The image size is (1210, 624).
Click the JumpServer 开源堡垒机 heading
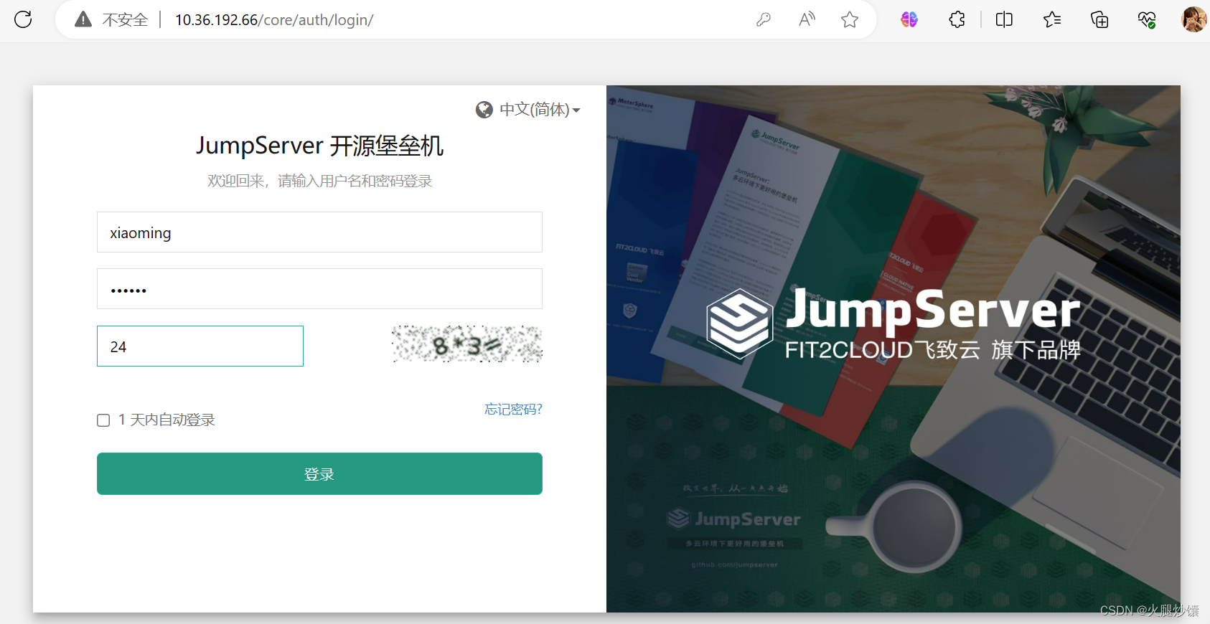click(319, 146)
